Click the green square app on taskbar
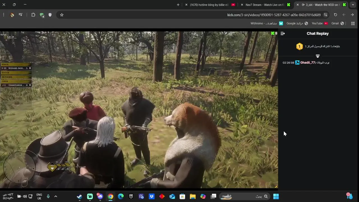This screenshot has height=202, width=359. [x=90, y=196]
